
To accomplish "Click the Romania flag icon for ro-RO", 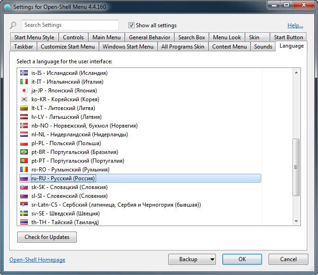I will pyautogui.click(x=24, y=170).
